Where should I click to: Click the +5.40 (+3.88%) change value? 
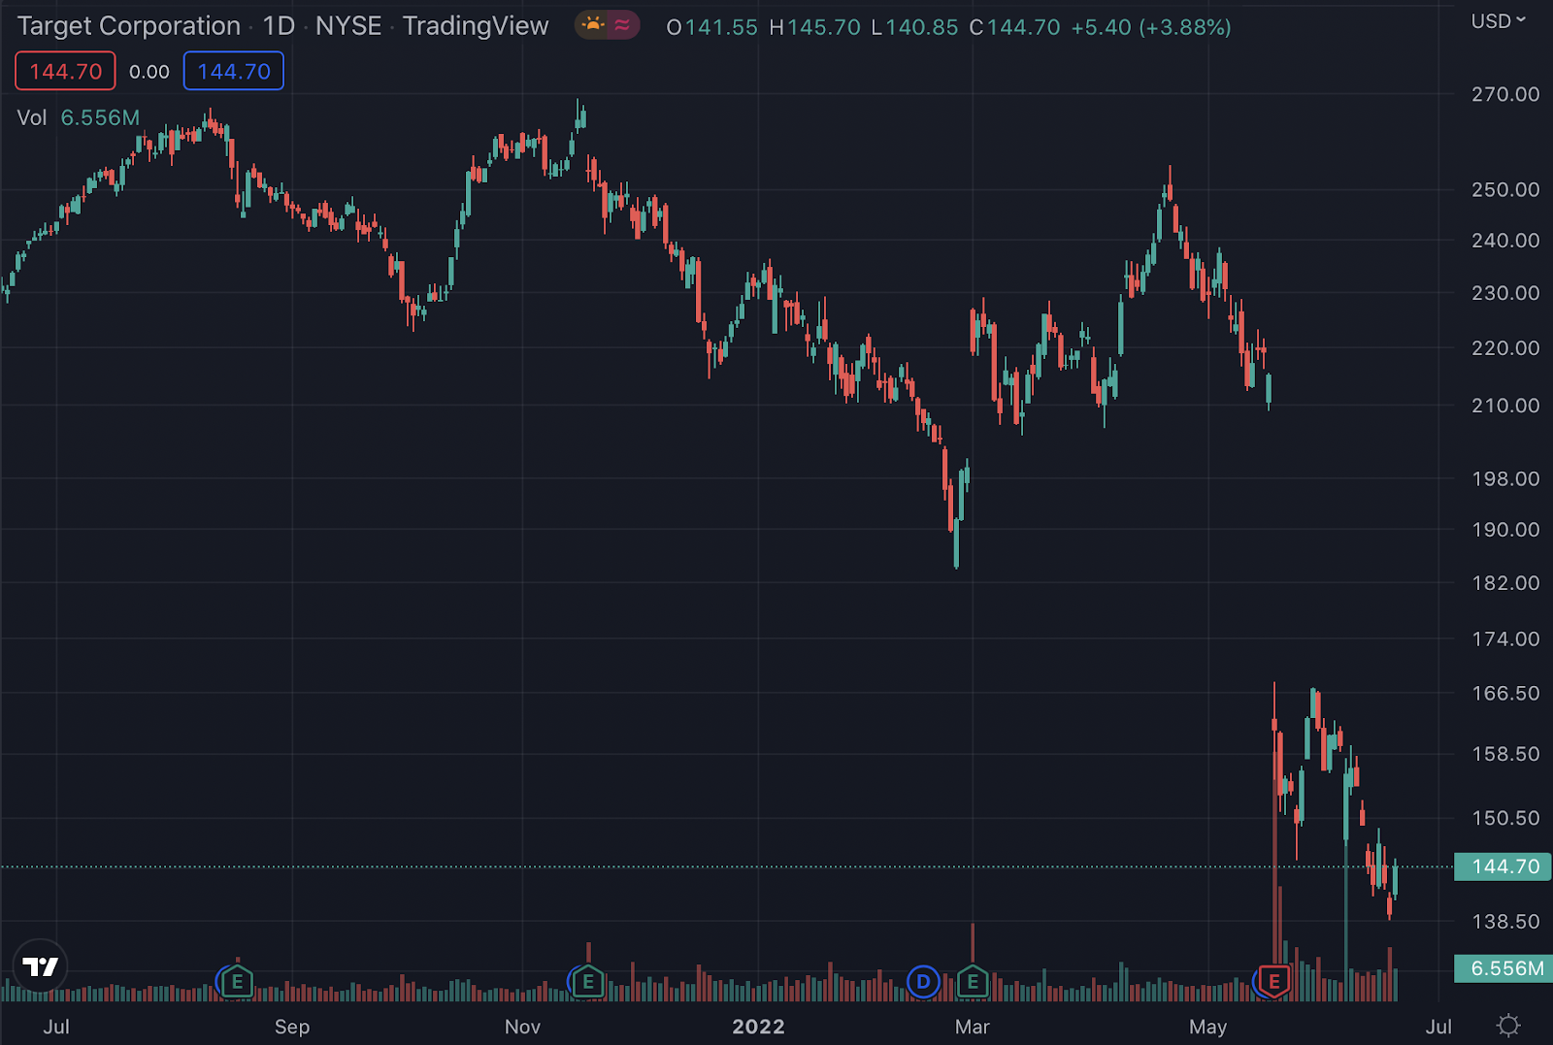(1151, 27)
